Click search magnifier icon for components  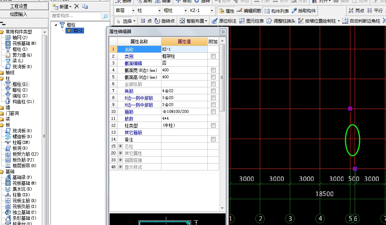click(106, 16)
